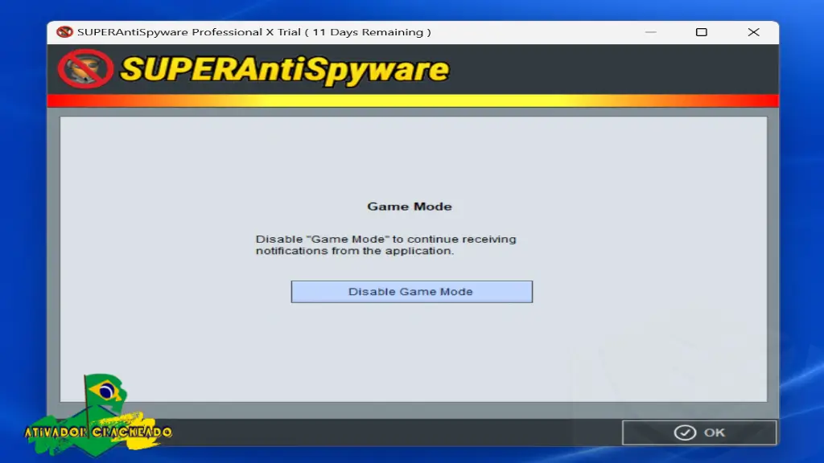The width and height of the screenshot is (824, 463).
Task: Maximize the SUPERAntiSpyware window
Action: (701, 32)
